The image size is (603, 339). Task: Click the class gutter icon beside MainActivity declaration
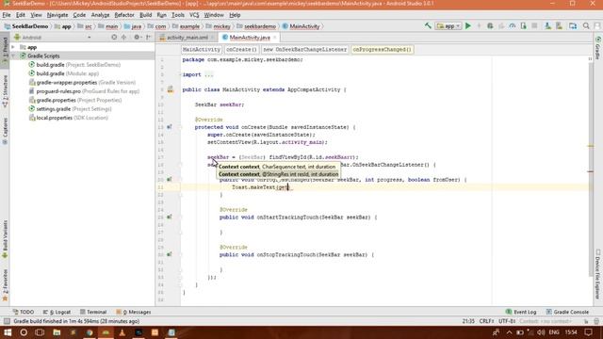[x=170, y=89]
